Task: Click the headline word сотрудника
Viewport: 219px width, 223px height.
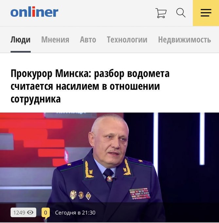Action: click(x=36, y=99)
